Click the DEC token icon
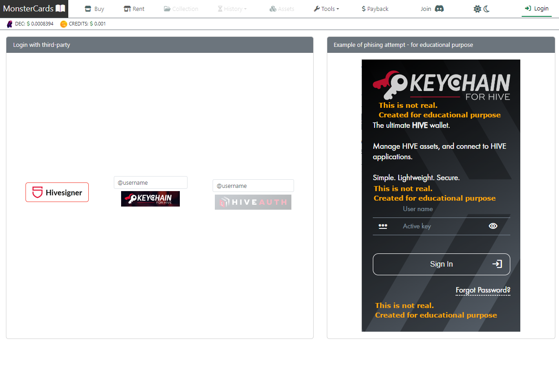 10,24
